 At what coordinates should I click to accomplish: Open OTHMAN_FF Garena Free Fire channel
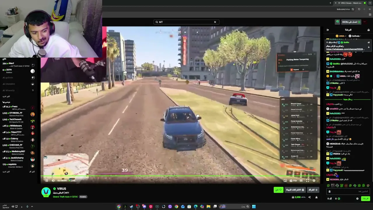19,114
